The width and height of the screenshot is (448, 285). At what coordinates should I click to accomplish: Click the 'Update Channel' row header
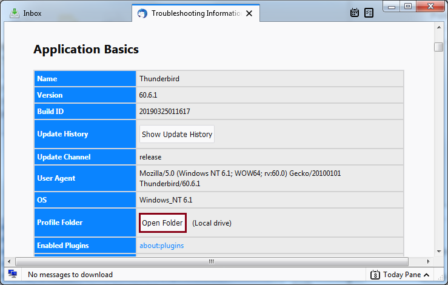[x=85, y=156]
